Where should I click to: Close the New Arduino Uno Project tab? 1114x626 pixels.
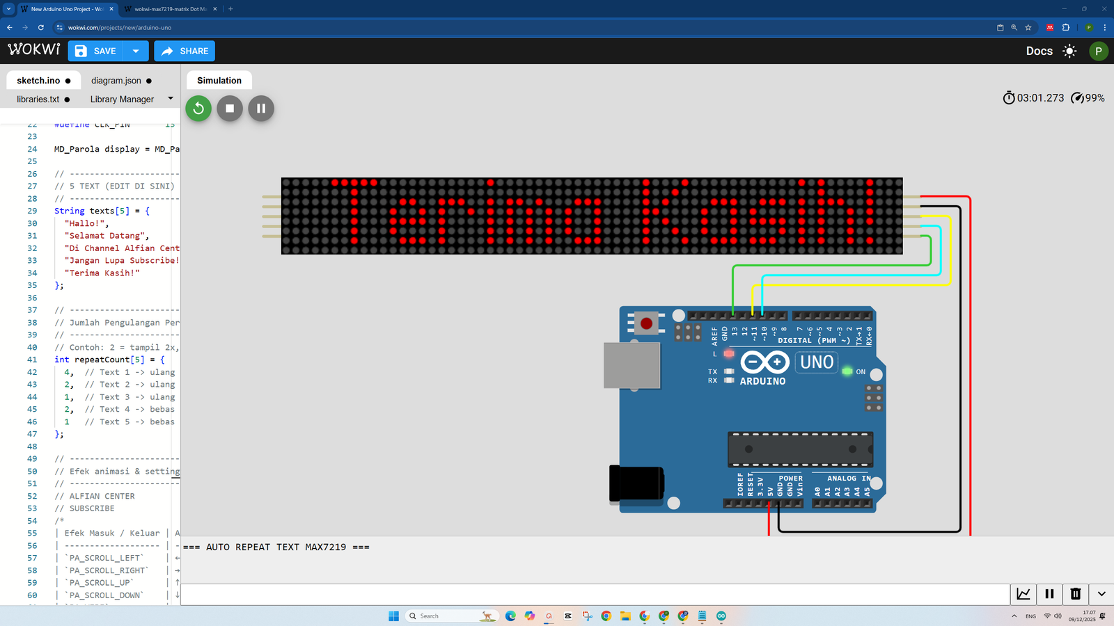111,9
